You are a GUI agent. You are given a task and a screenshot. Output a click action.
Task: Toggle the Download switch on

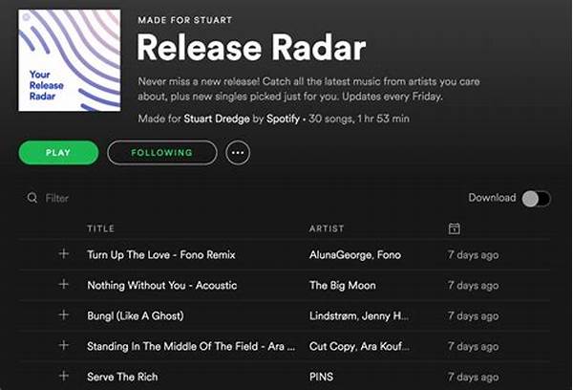click(x=536, y=199)
